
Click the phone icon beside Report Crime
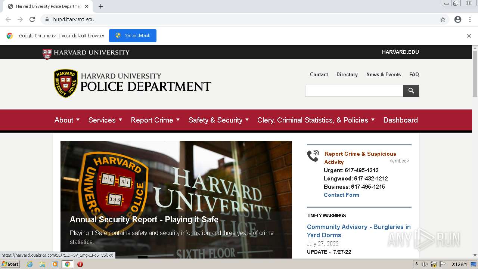coord(313,156)
